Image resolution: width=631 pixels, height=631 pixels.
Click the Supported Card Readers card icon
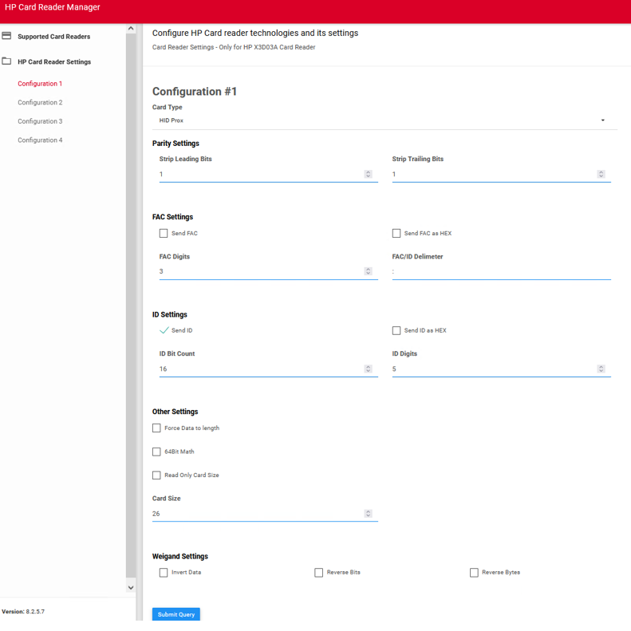tap(7, 36)
